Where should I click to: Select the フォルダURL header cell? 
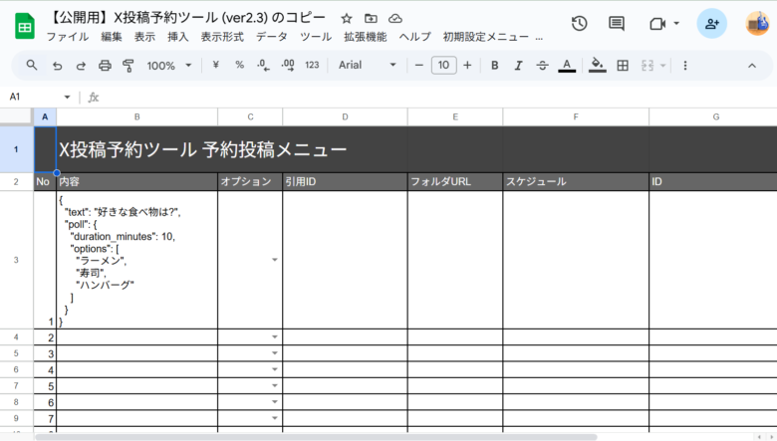(455, 181)
